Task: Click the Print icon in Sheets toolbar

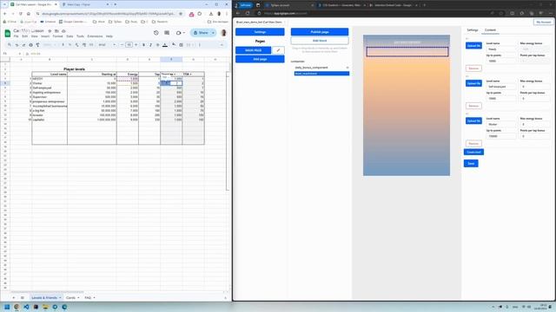Action: [x=31, y=45]
